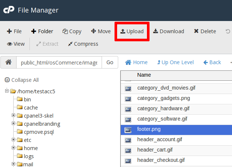The height and width of the screenshot is (167, 232).
Task: Click the Upload toolbar button
Action: [x=132, y=31]
